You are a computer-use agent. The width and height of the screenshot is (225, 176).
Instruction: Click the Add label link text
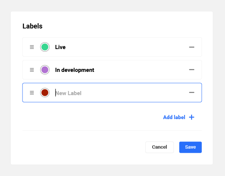[x=174, y=117]
